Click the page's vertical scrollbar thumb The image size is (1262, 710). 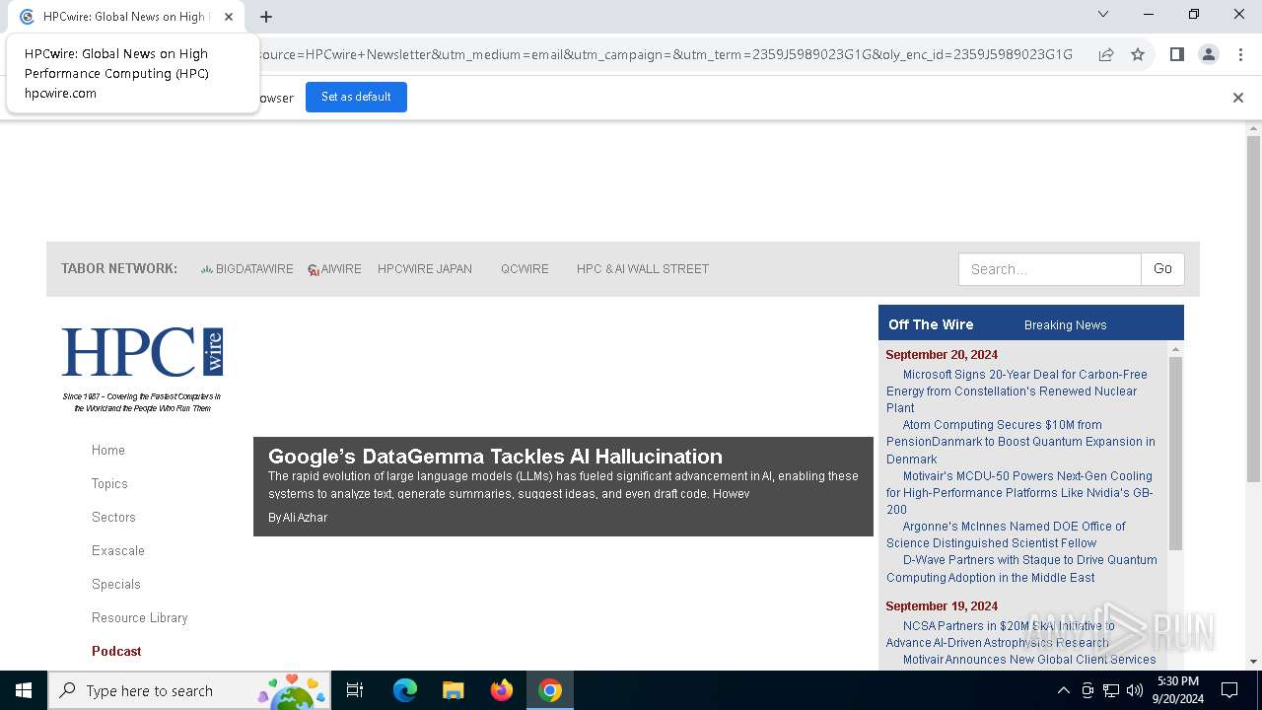click(1253, 309)
